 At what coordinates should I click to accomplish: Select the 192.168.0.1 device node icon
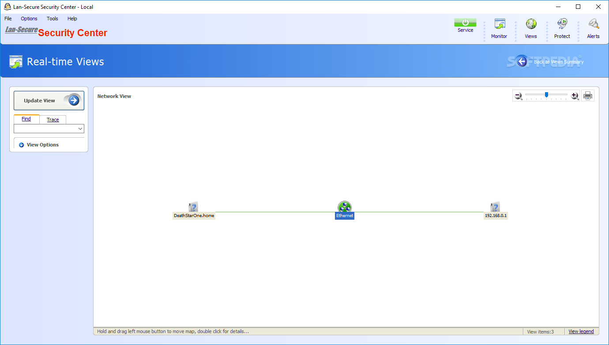[x=495, y=207]
